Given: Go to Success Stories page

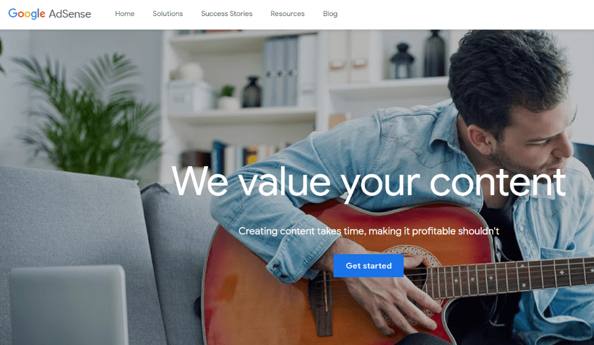Looking at the screenshot, I should [x=227, y=14].
